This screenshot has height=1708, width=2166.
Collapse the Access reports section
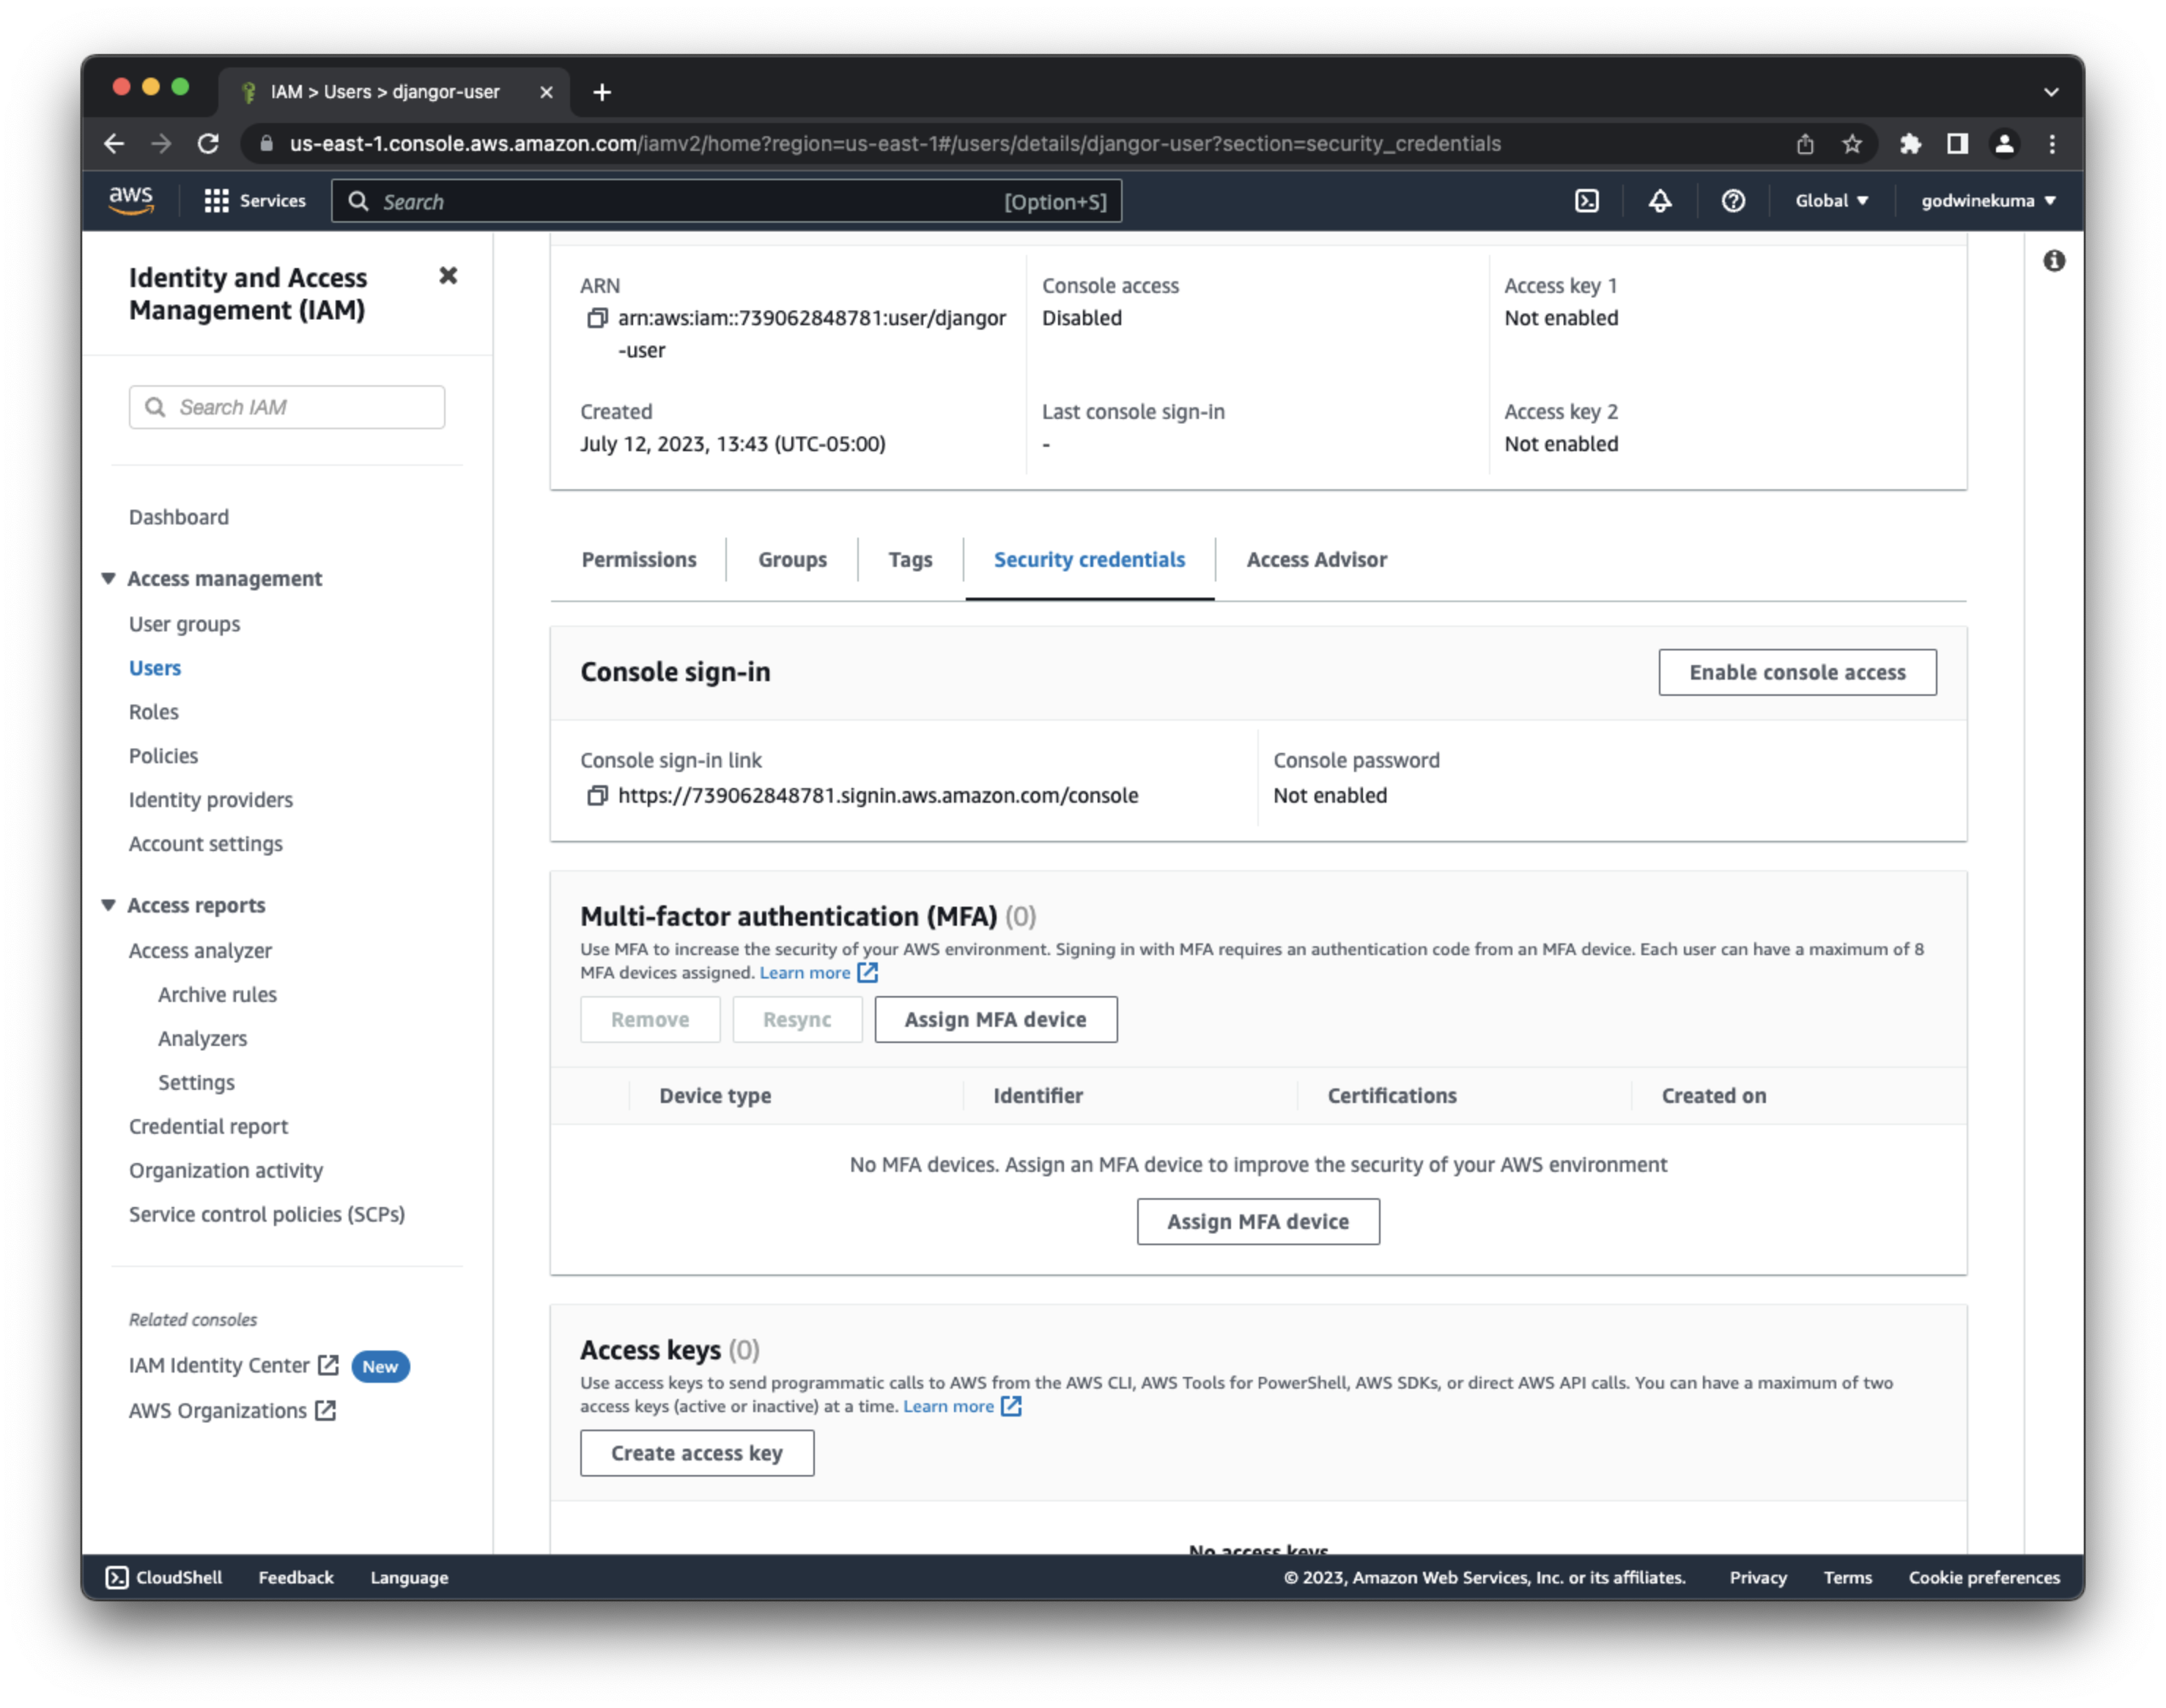pos(108,905)
